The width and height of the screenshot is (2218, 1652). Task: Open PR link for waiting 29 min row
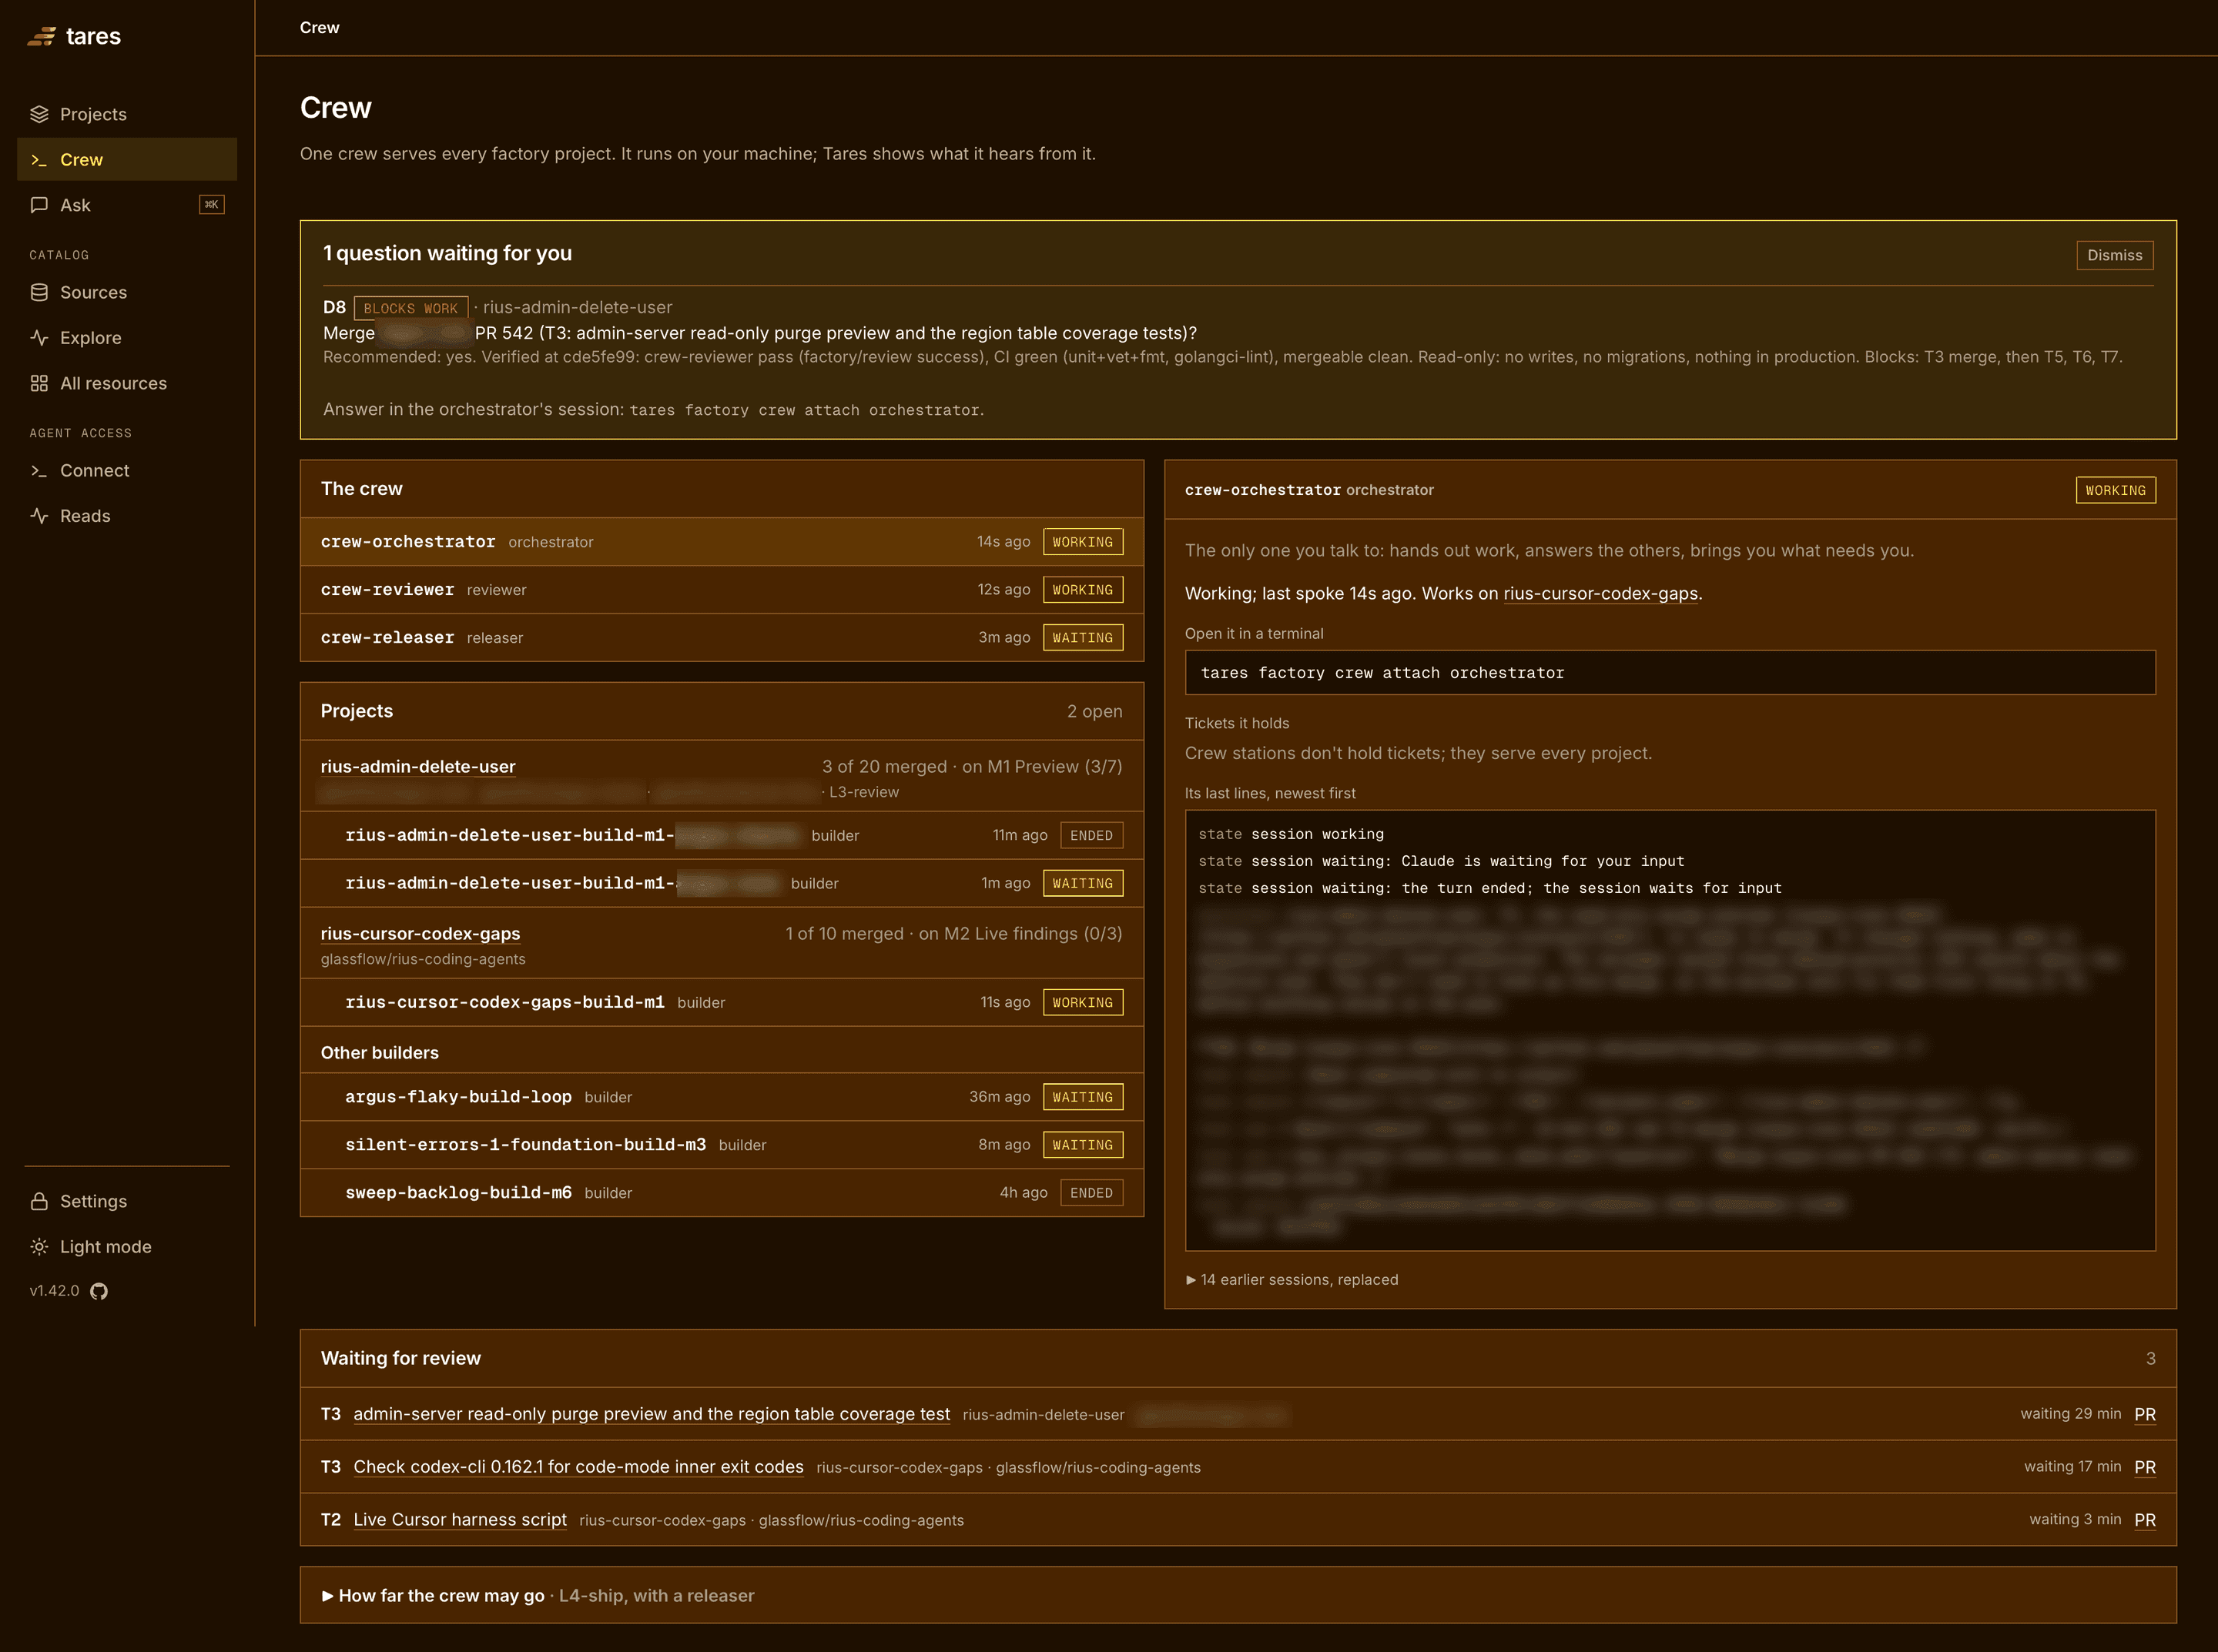click(x=2145, y=1414)
